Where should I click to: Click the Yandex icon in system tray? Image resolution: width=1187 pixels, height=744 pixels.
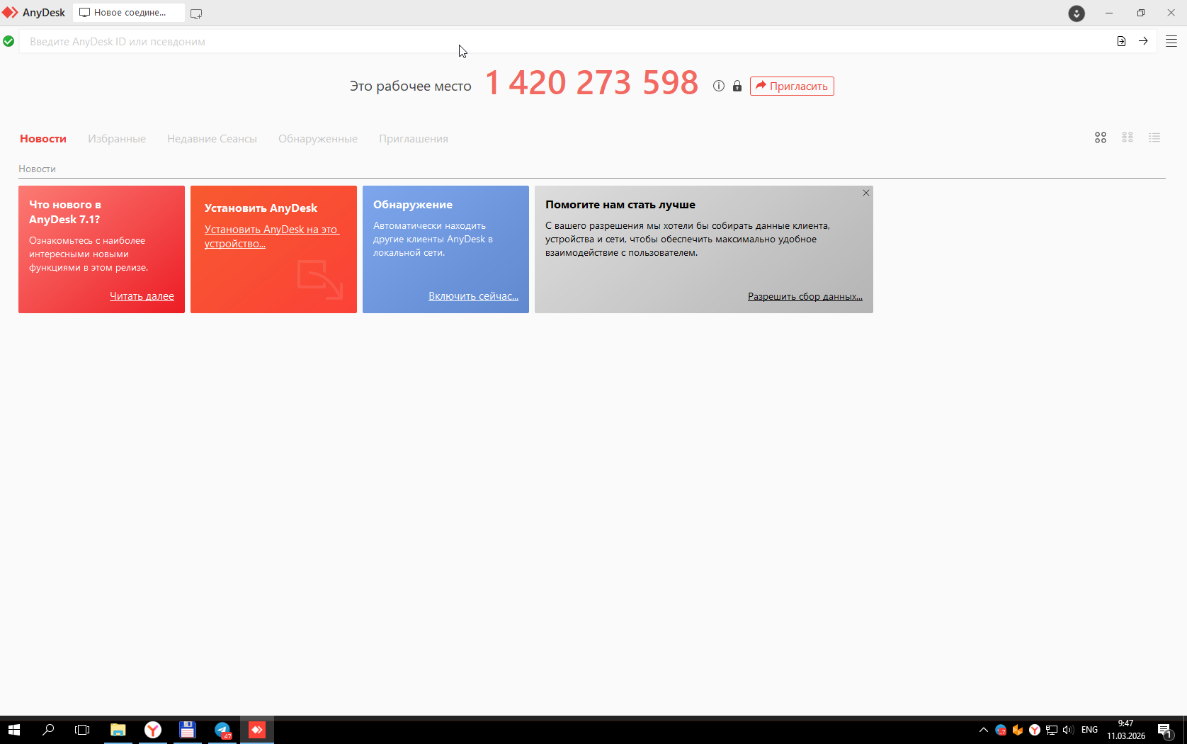pos(1035,730)
